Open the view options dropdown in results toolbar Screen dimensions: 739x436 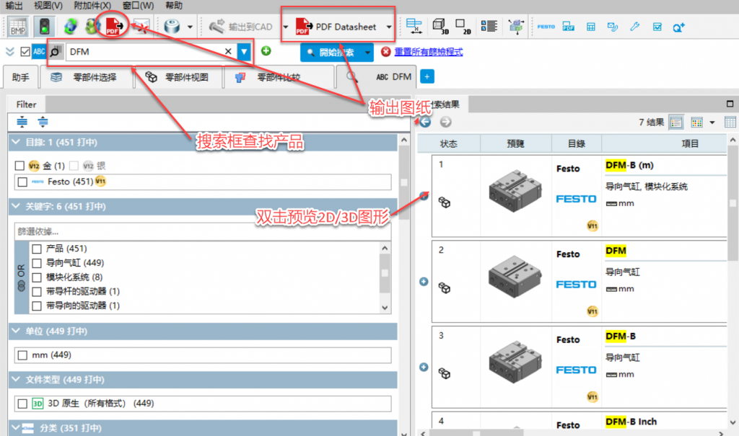click(712, 123)
